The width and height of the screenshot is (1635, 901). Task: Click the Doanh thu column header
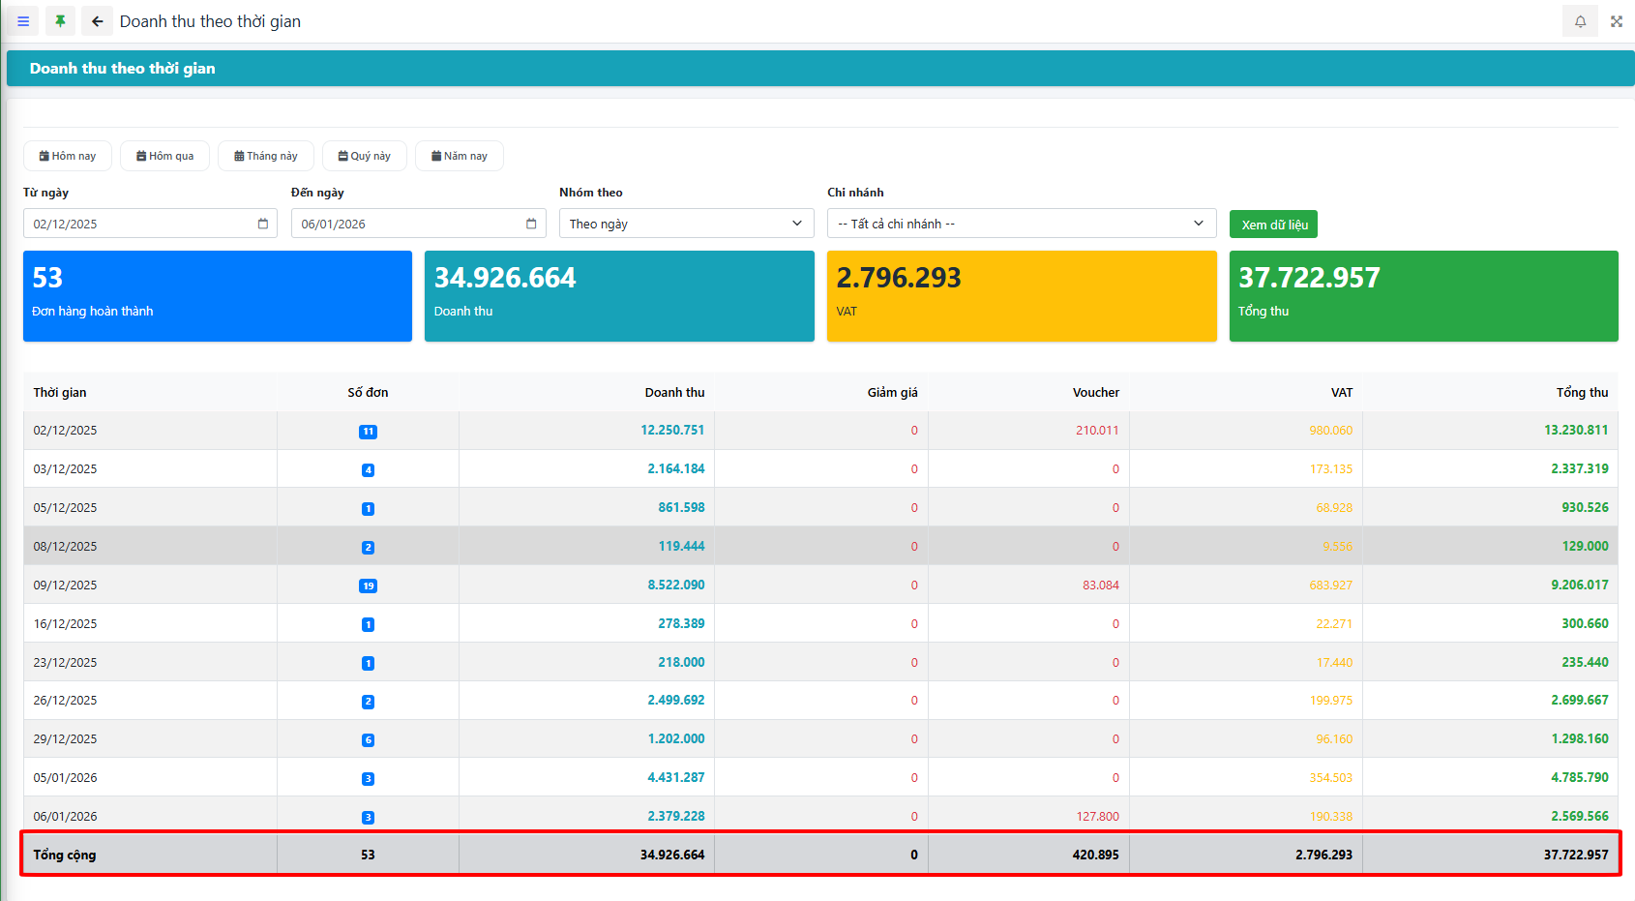pos(674,392)
